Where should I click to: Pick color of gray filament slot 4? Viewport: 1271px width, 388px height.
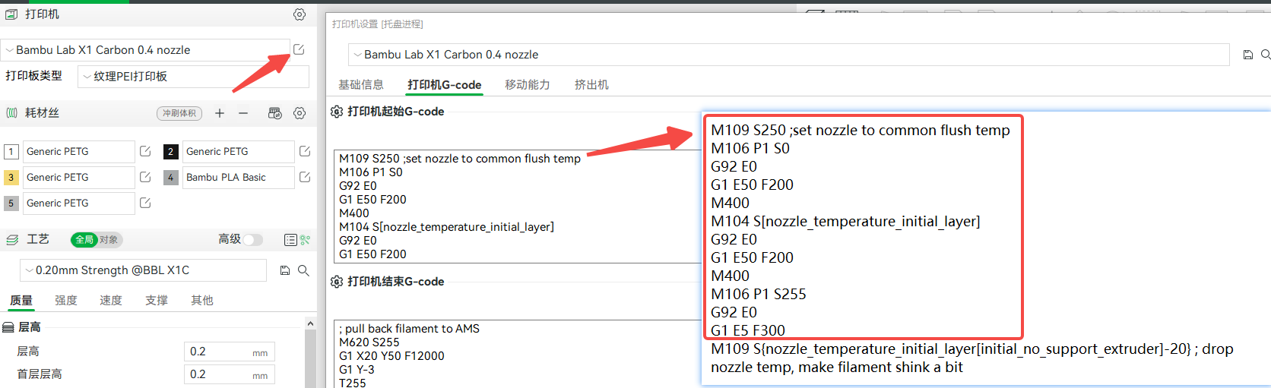(x=170, y=178)
